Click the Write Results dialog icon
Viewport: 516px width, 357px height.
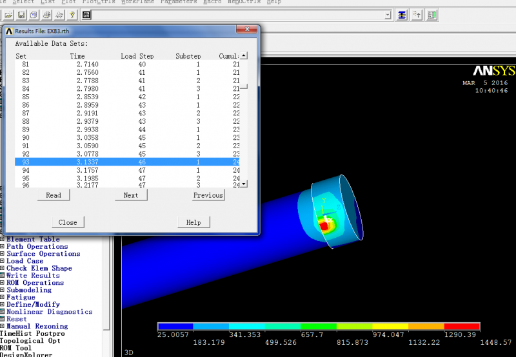tap(3, 276)
